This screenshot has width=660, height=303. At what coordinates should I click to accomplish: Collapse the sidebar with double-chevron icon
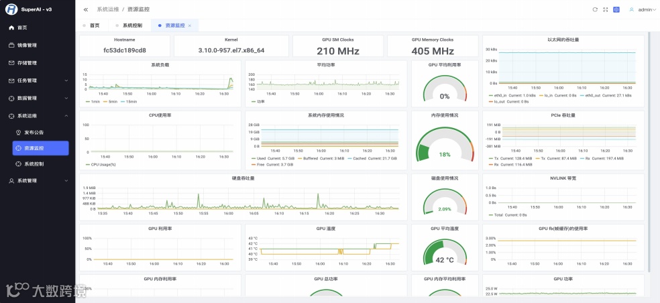(x=86, y=9)
